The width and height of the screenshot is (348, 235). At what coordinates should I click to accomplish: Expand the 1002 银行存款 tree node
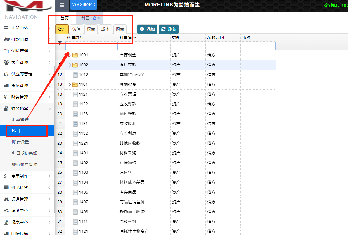70,65
